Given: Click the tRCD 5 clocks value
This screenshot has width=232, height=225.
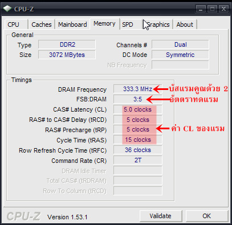Looking at the screenshot, I should click(x=138, y=120).
